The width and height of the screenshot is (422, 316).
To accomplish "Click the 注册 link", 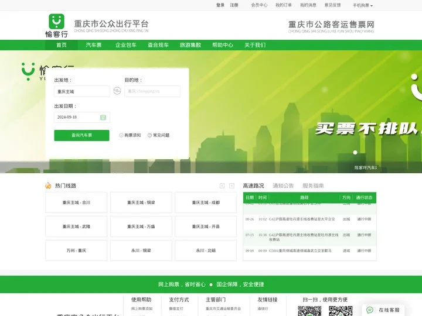I will click(x=234, y=5).
